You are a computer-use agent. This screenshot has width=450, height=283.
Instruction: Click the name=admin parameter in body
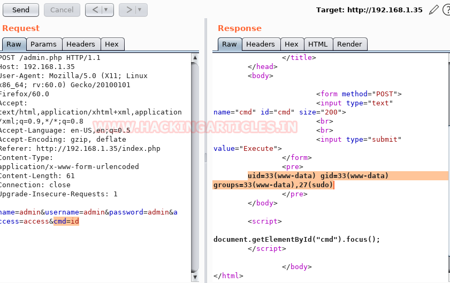(x=20, y=212)
